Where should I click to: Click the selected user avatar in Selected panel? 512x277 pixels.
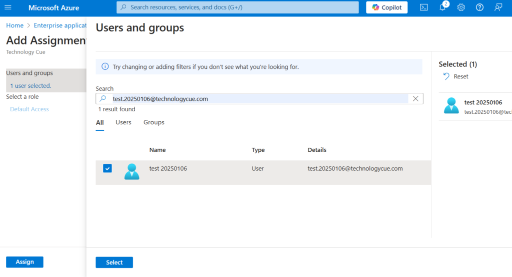[451, 106]
